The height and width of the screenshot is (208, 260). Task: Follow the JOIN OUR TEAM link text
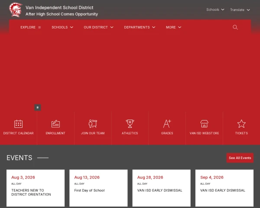[93, 133]
